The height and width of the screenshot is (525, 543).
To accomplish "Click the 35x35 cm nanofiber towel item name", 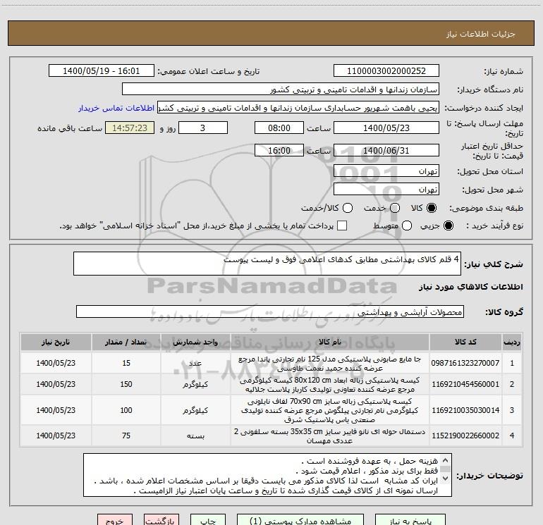I will pos(330,436).
